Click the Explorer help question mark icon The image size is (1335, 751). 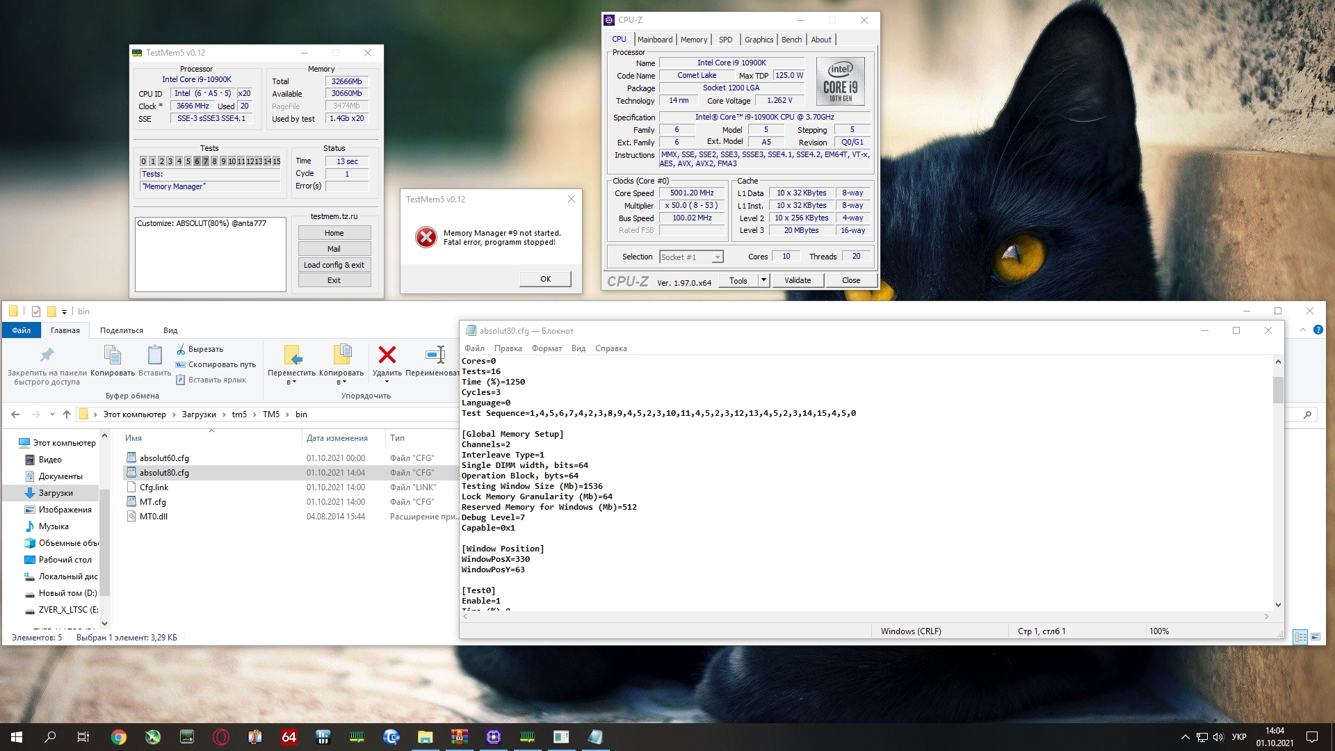pos(1318,330)
